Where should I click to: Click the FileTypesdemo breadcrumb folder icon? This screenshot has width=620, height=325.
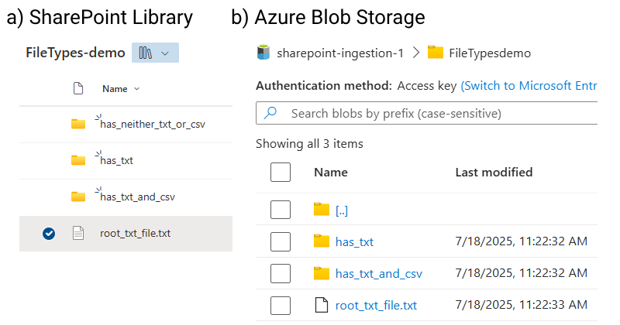point(436,53)
